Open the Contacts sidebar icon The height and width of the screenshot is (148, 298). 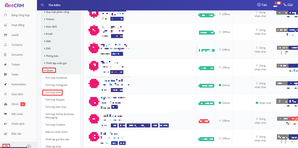[x=6, y=45]
